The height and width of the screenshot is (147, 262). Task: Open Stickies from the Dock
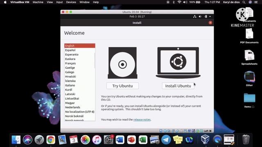coord(178,140)
